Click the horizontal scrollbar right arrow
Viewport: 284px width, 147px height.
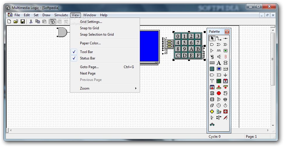(x=268, y=130)
